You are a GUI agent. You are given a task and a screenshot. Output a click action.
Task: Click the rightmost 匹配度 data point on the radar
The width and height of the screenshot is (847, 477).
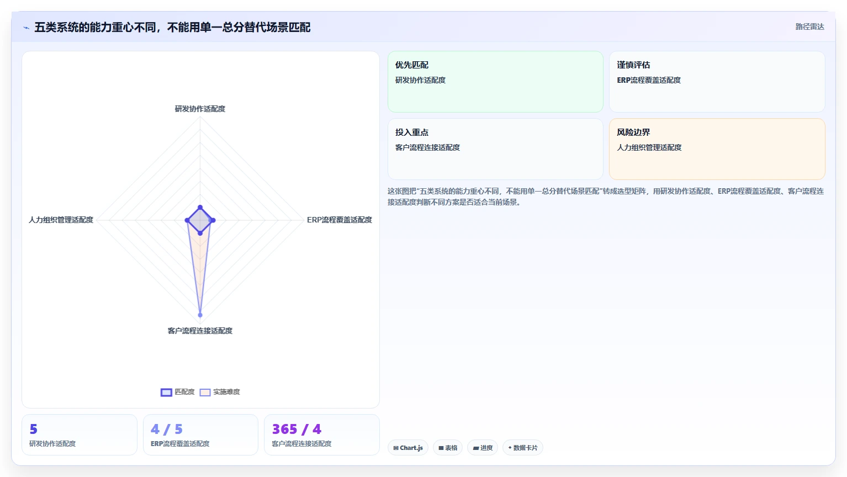213,220
